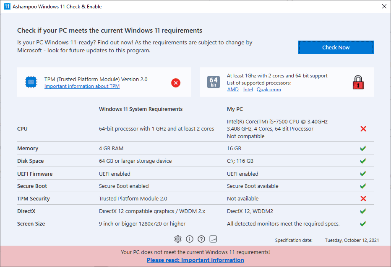Open the Qualcomm supported processors link
This screenshot has width=391, height=267.
(x=268, y=89)
